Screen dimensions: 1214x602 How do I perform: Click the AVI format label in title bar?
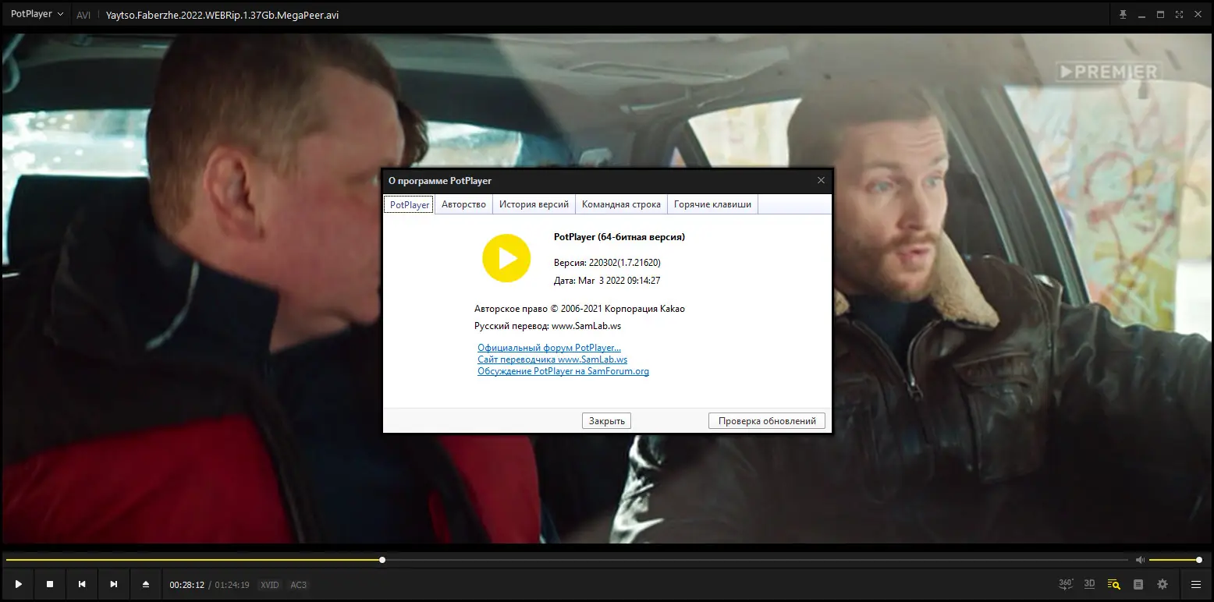click(x=83, y=15)
